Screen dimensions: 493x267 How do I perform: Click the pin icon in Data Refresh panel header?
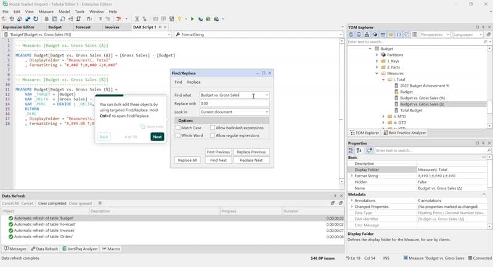coord(335,196)
